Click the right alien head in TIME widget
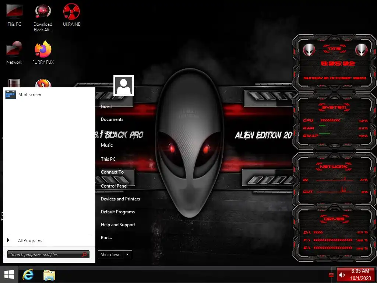The width and height of the screenshot is (377, 283). [362, 50]
